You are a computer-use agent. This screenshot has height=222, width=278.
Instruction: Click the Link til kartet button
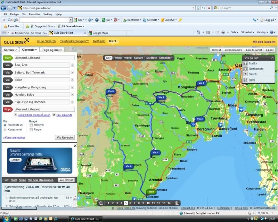[x=254, y=50]
